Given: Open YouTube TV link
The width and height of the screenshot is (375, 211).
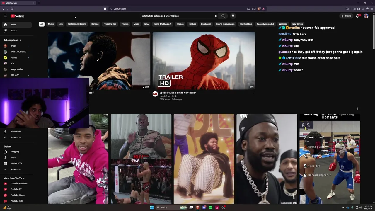Looking at the screenshot, I should coord(16,189).
